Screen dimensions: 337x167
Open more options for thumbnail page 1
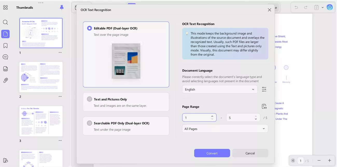(60, 52)
